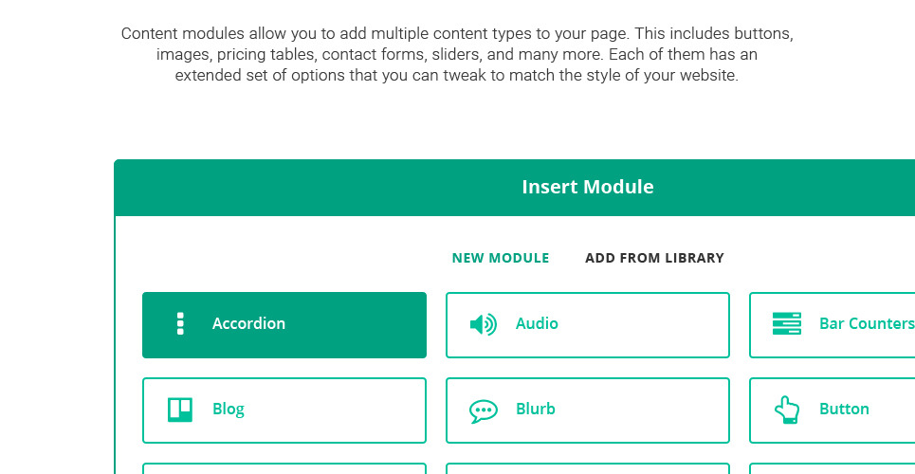
Task: Click the content modules description paragraph
Action: click(x=457, y=54)
